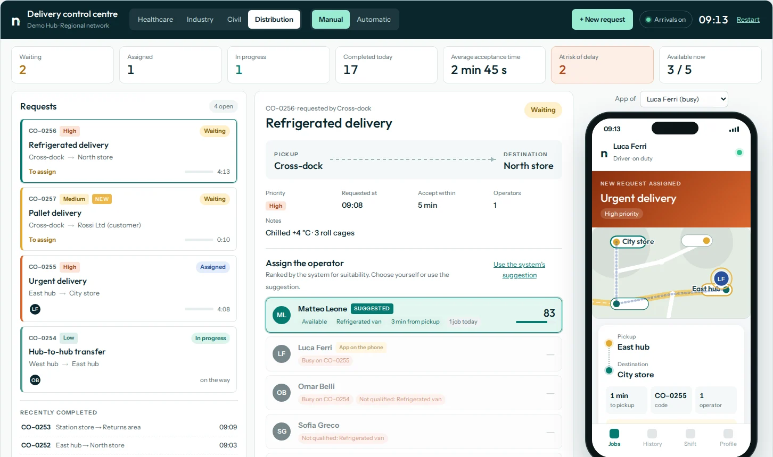Click the OB avatar on the CO-0254 card

tap(35, 380)
